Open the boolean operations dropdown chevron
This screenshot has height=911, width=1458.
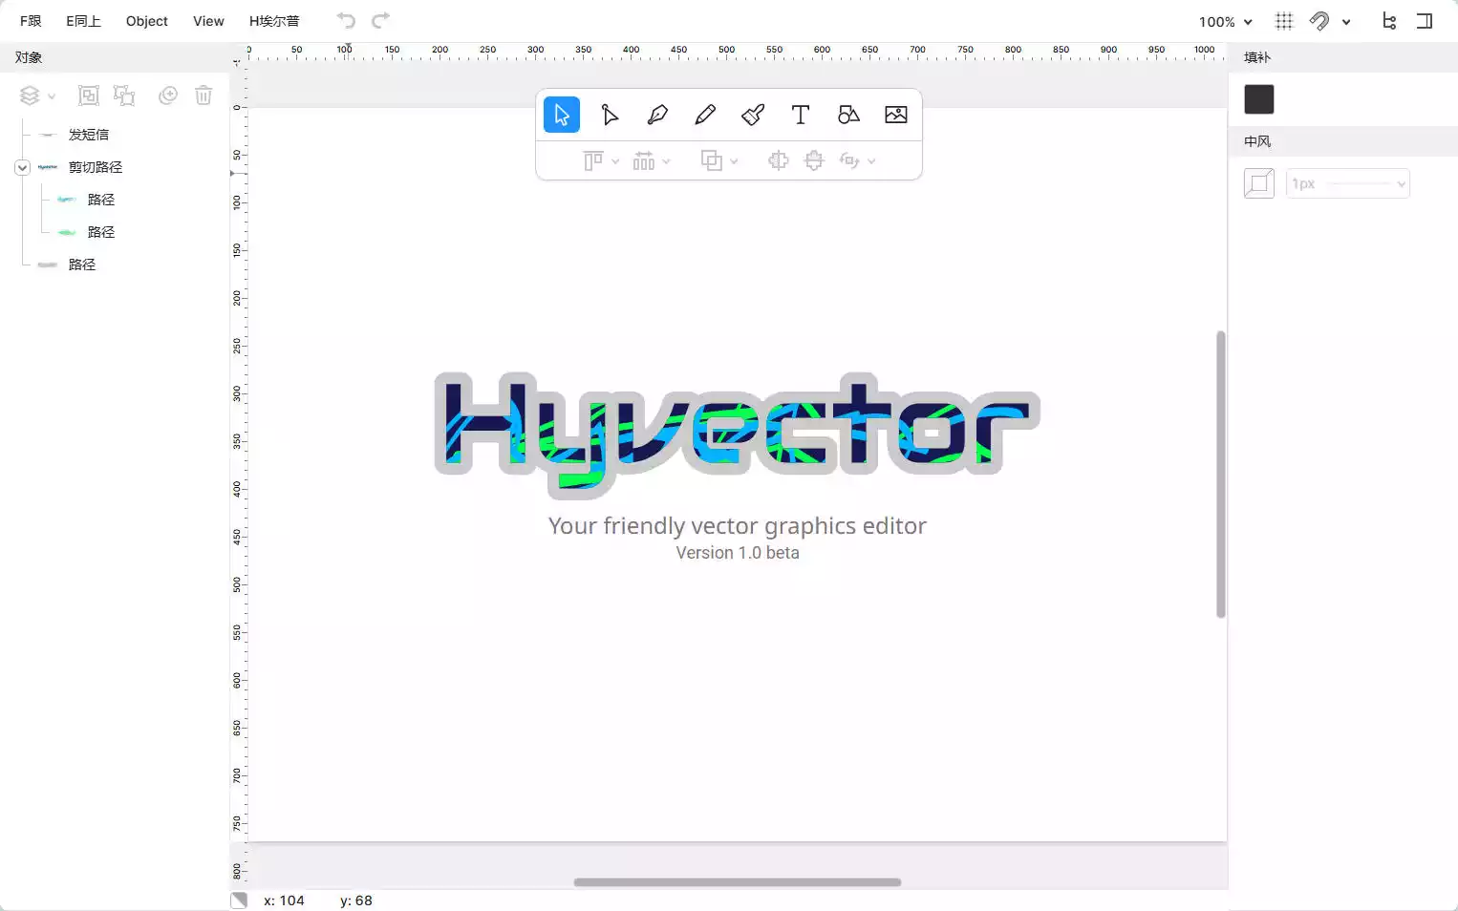tap(734, 161)
